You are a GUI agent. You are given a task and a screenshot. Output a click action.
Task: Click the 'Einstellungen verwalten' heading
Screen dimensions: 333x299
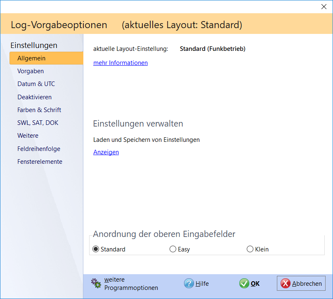pos(138,124)
